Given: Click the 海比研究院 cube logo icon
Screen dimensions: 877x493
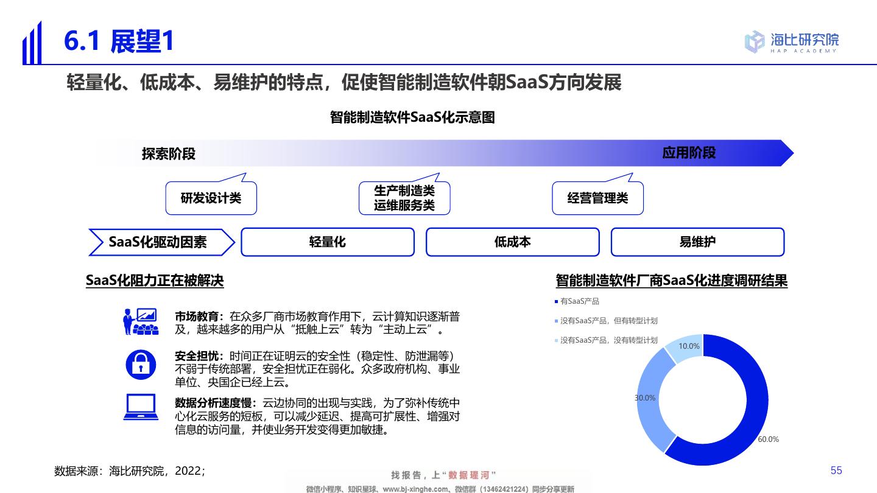Looking at the screenshot, I should (x=754, y=41).
